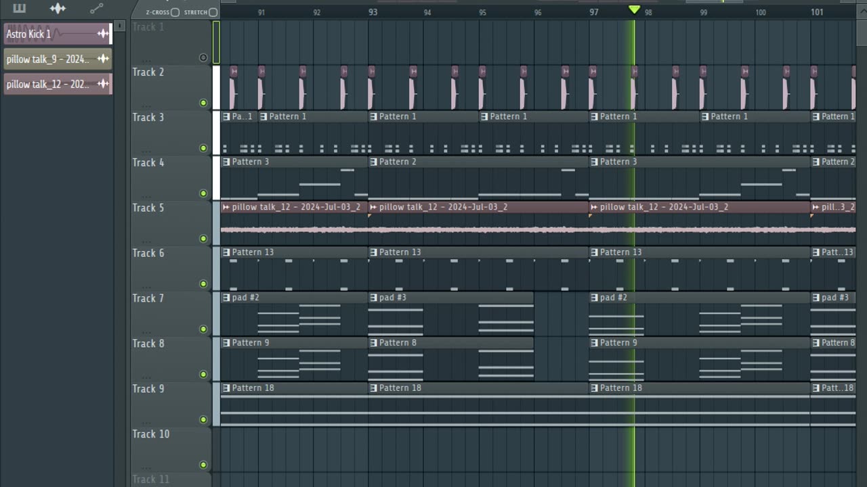Jump to bar 91 on the timeline ruler
867x487 pixels.
click(x=261, y=12)
